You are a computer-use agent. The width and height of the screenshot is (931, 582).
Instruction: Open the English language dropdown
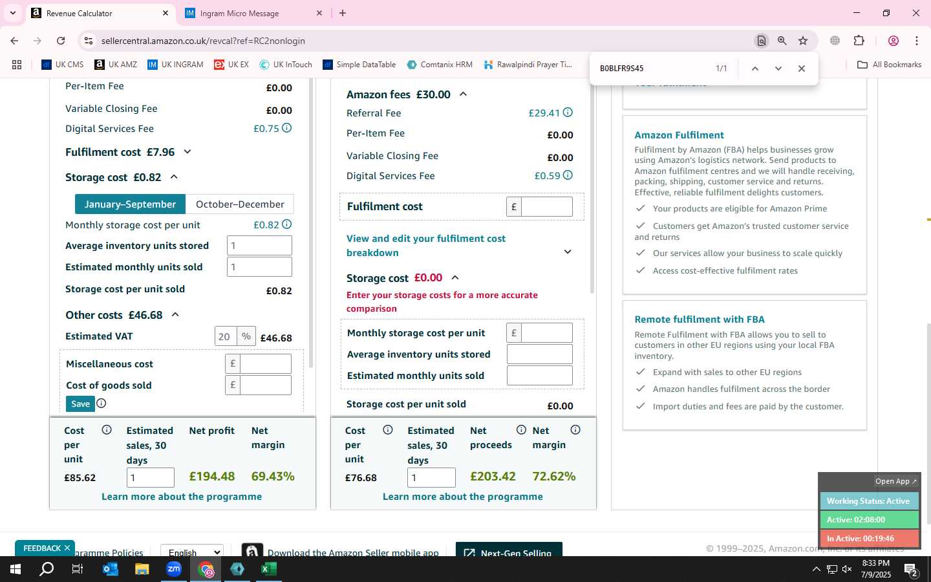pos(192,551)
